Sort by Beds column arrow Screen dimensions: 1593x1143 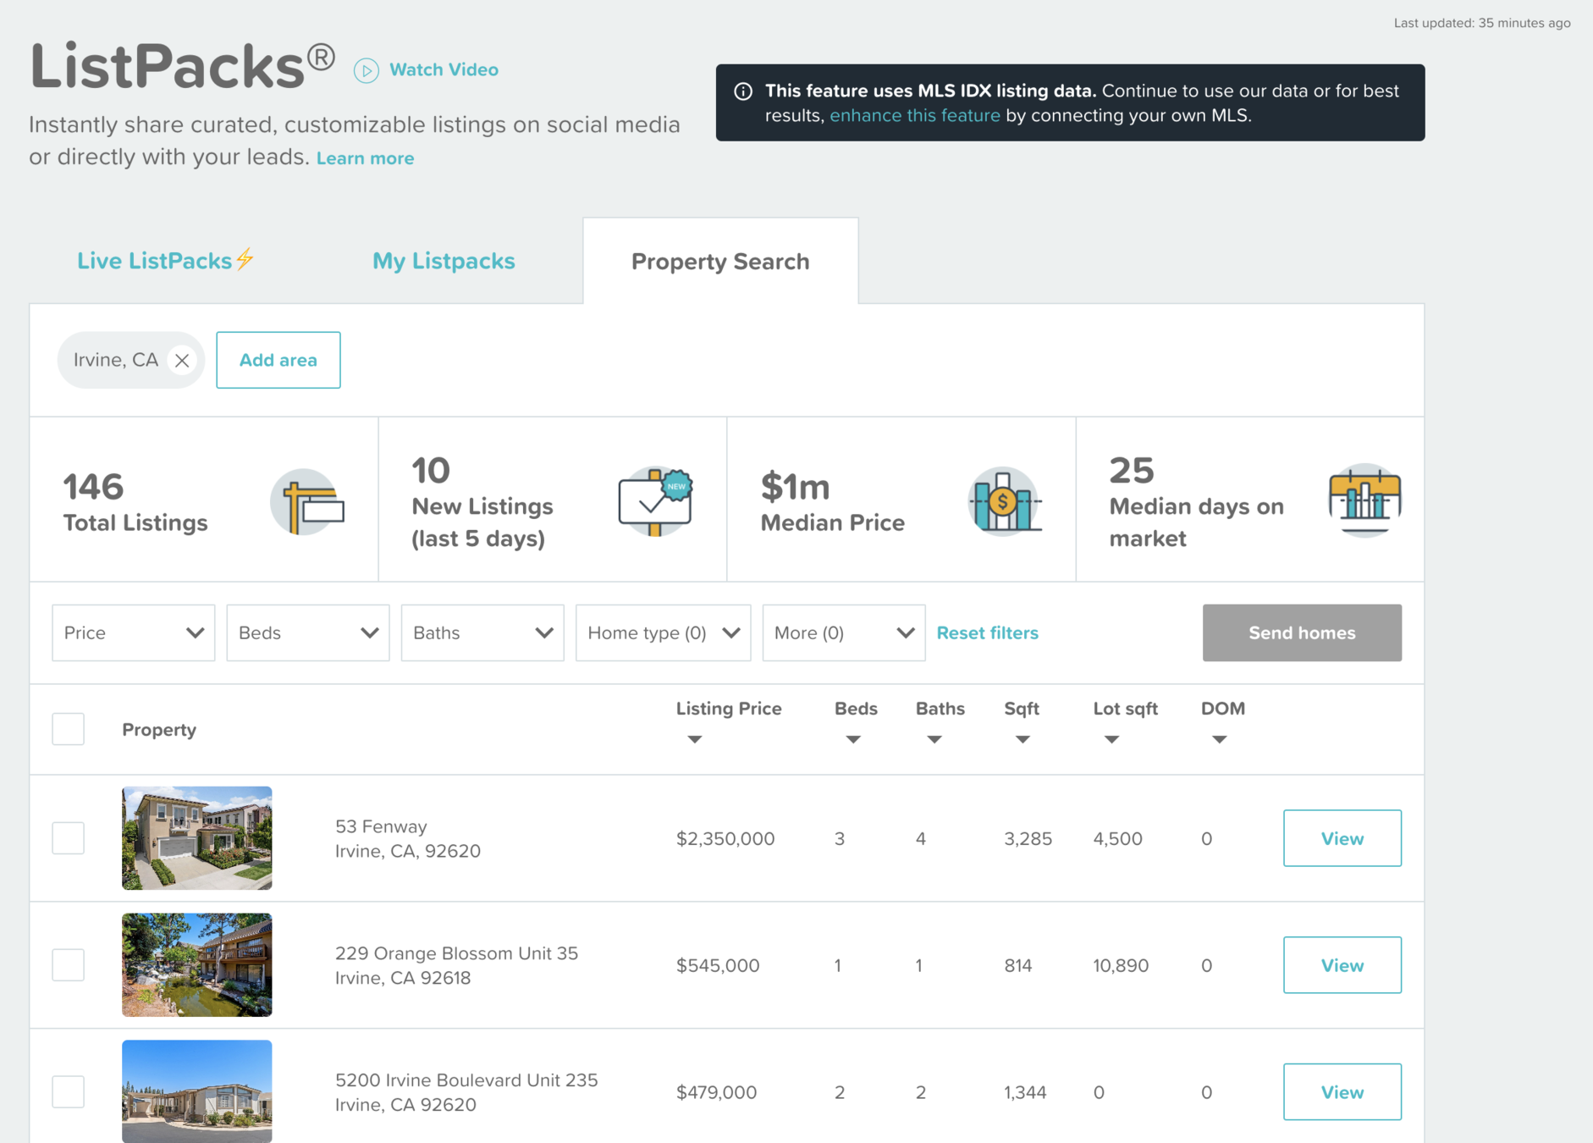853,739
